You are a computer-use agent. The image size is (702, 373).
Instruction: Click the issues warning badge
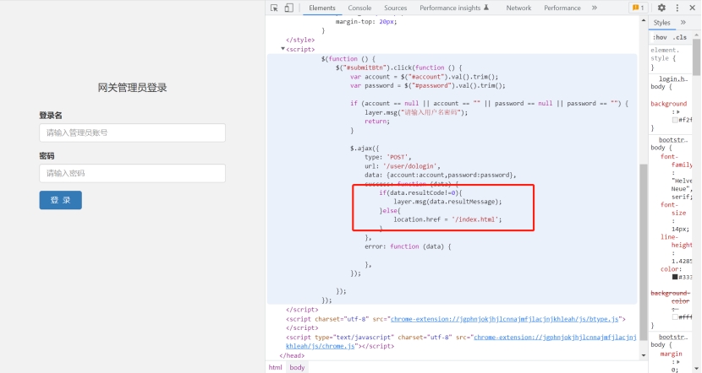[x=638, y=8]
